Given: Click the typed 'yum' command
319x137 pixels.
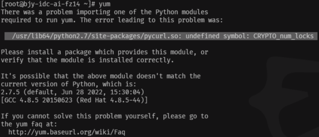Looking at the screenshot, I should click(x=104, y=4).
